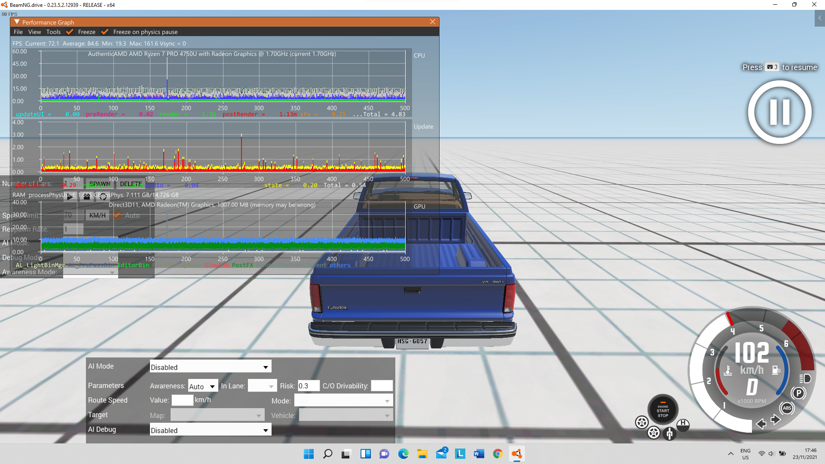Click the H transfer-case range icon

click(683, 424)
